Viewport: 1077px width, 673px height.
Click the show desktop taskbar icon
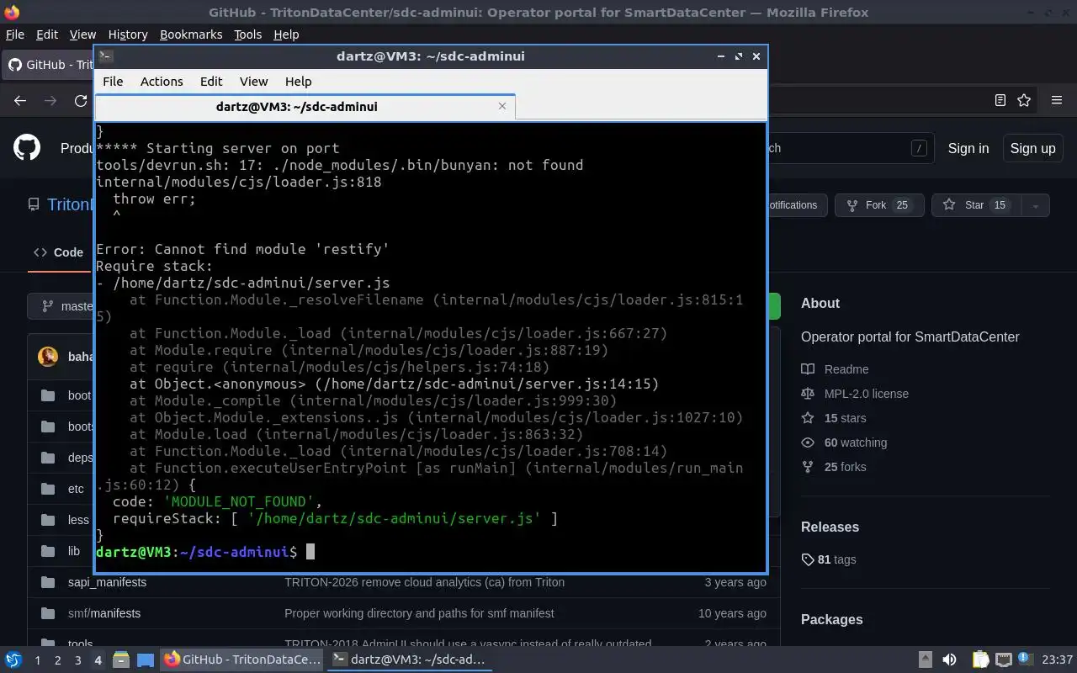tap(146, 660)
